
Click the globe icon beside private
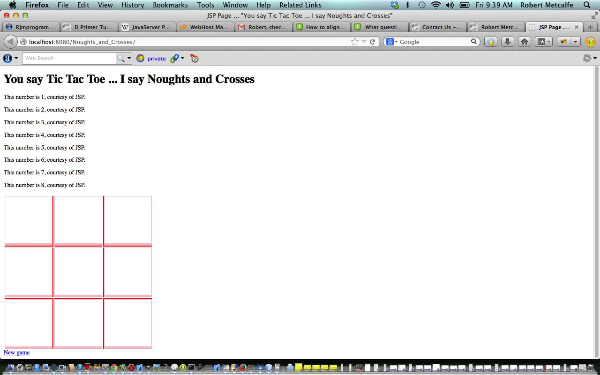140,58
